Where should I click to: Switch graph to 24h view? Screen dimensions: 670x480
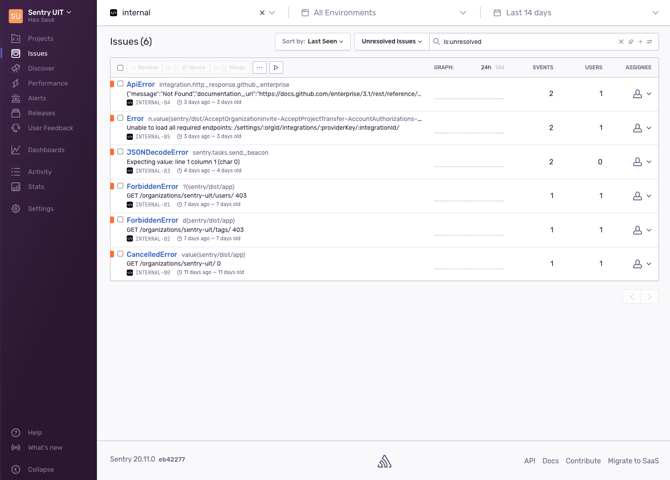[486, 68]
